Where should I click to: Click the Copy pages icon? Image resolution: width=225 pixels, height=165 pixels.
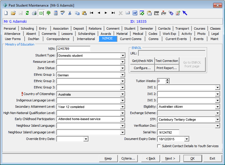click(77, 13)
